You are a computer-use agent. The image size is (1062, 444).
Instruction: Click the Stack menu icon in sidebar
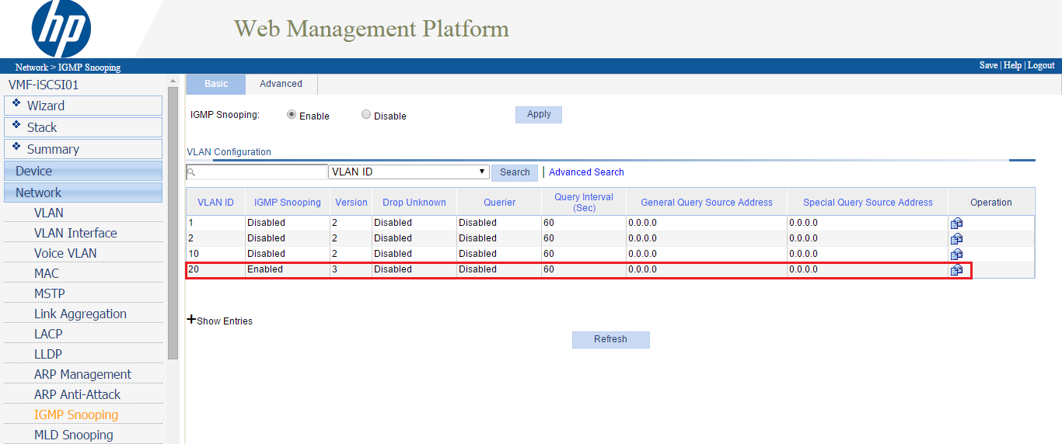point(17,125)
